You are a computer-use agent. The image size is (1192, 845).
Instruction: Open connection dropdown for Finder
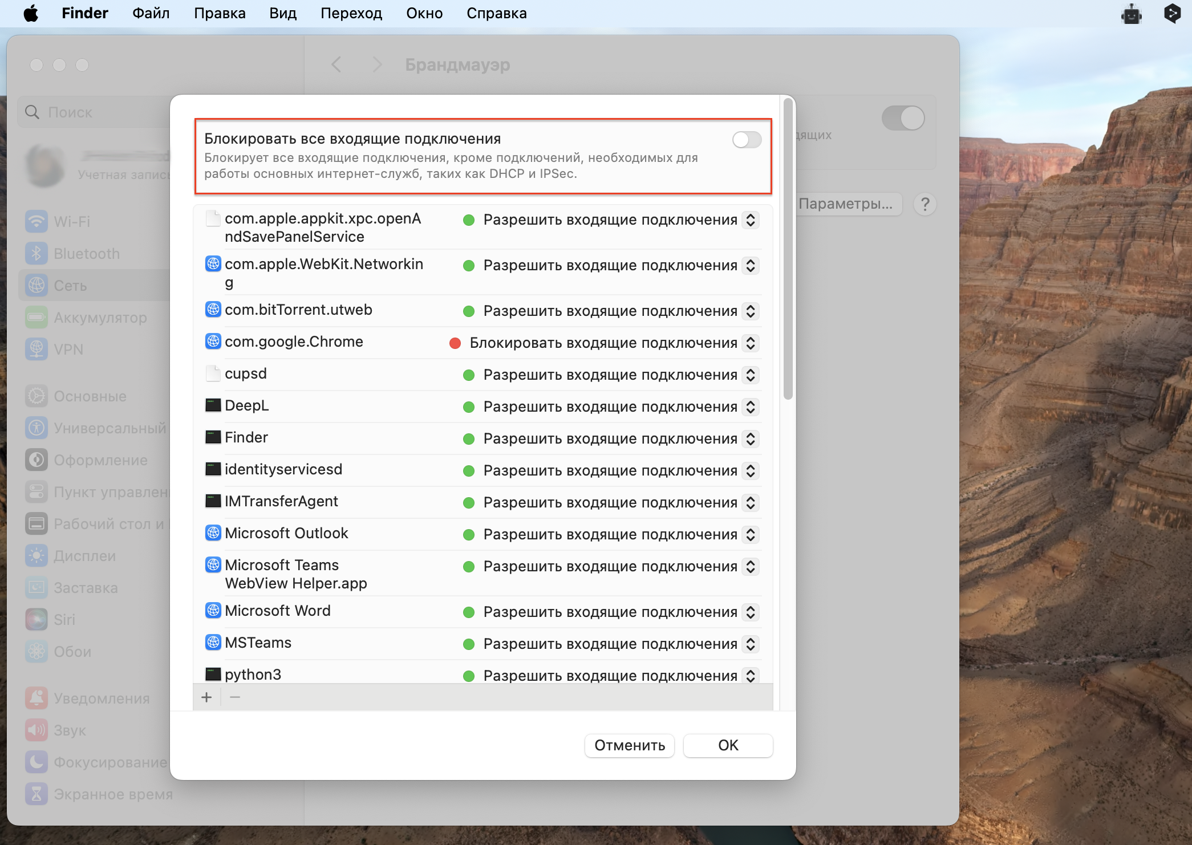(x=751, y=438)
